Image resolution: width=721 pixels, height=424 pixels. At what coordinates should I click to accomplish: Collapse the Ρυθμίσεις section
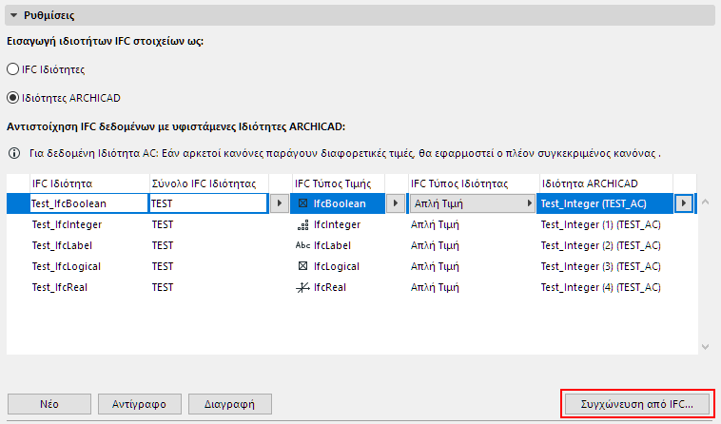[14, 16]
